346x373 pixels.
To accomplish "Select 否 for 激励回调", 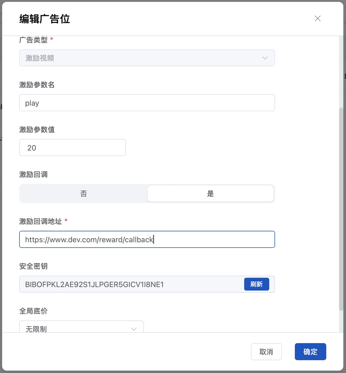I will tap(83, 193).
